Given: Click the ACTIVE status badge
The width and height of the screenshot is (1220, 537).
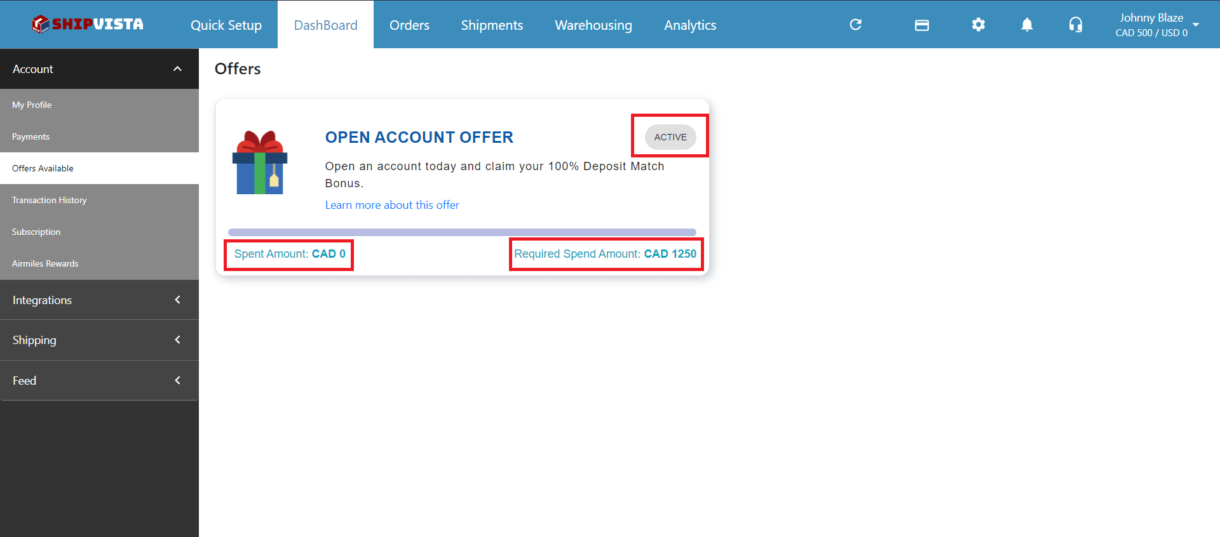Looking at the screenshot, I should coord(670,137).
